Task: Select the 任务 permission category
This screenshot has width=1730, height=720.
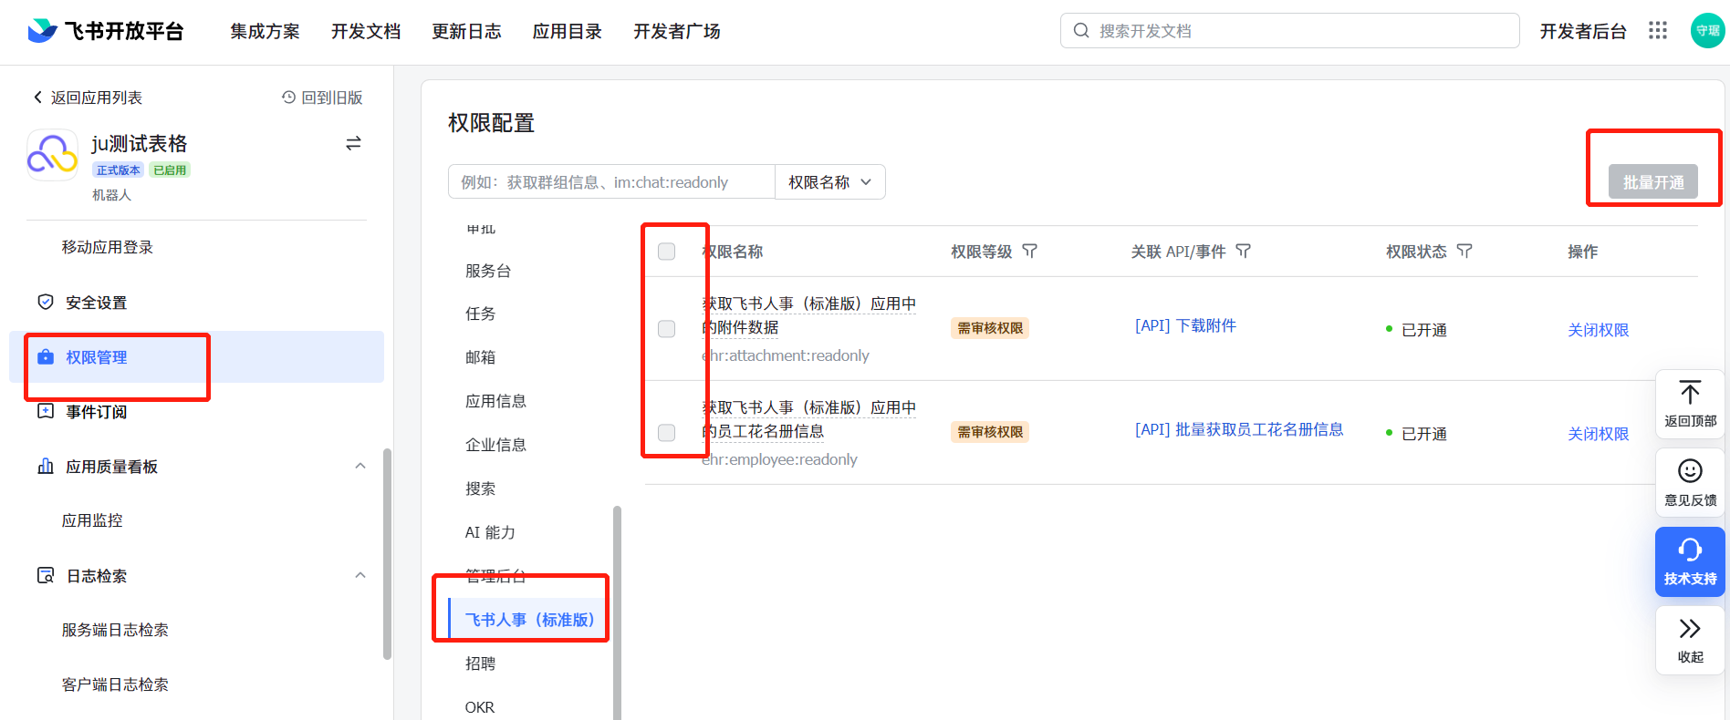Action: [480, 314]
